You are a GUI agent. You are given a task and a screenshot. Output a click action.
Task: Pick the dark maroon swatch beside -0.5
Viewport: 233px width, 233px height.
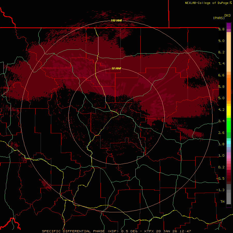coord(229,180)
